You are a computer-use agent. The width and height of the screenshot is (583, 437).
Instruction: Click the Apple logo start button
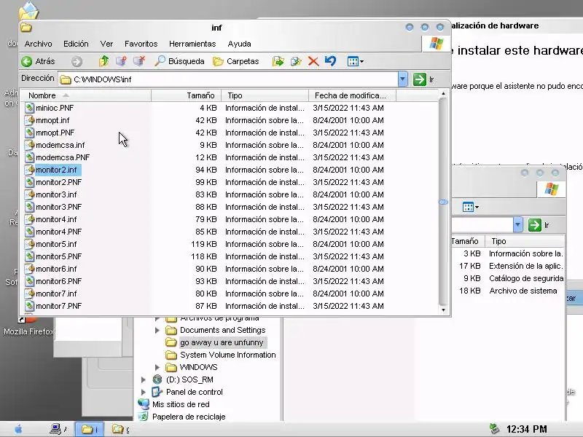(x=18, y=429)
